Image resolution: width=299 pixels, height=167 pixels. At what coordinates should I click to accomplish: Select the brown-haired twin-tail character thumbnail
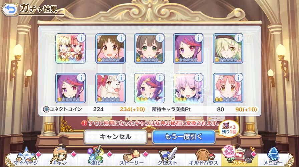coord(110,49)
